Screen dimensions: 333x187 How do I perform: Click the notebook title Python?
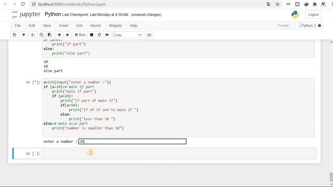pos(53,14)
